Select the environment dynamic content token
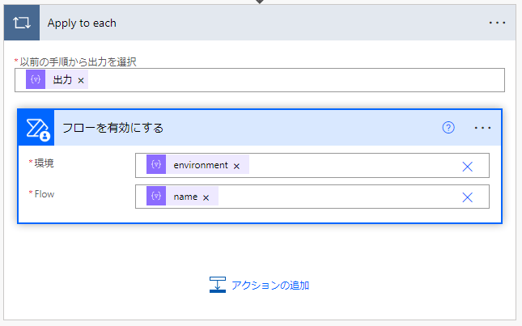The width and height of the screenshot is (522, 326). tap(200, 165)
